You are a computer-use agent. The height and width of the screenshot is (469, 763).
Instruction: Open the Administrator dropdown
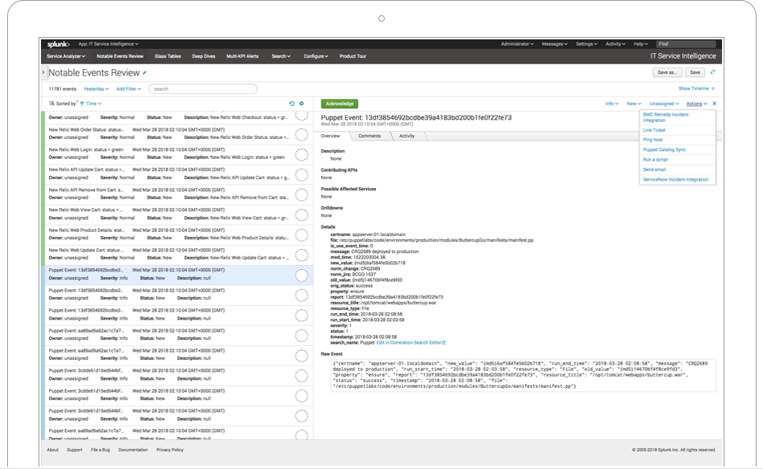(517, 44)
